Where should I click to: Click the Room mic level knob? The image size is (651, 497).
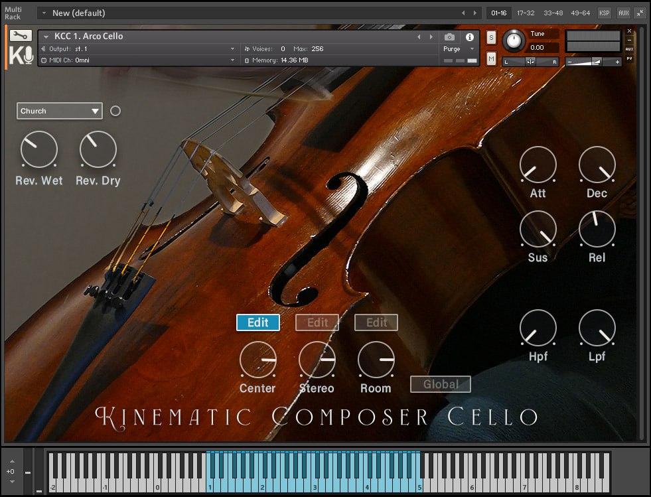tap(376, 360)
